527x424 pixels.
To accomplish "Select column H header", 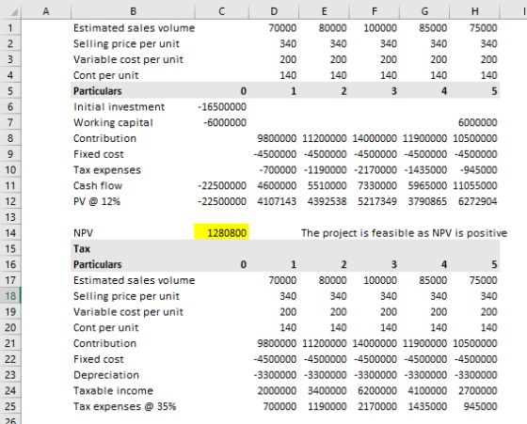I will pyautogui.click(x=474, y=11).
